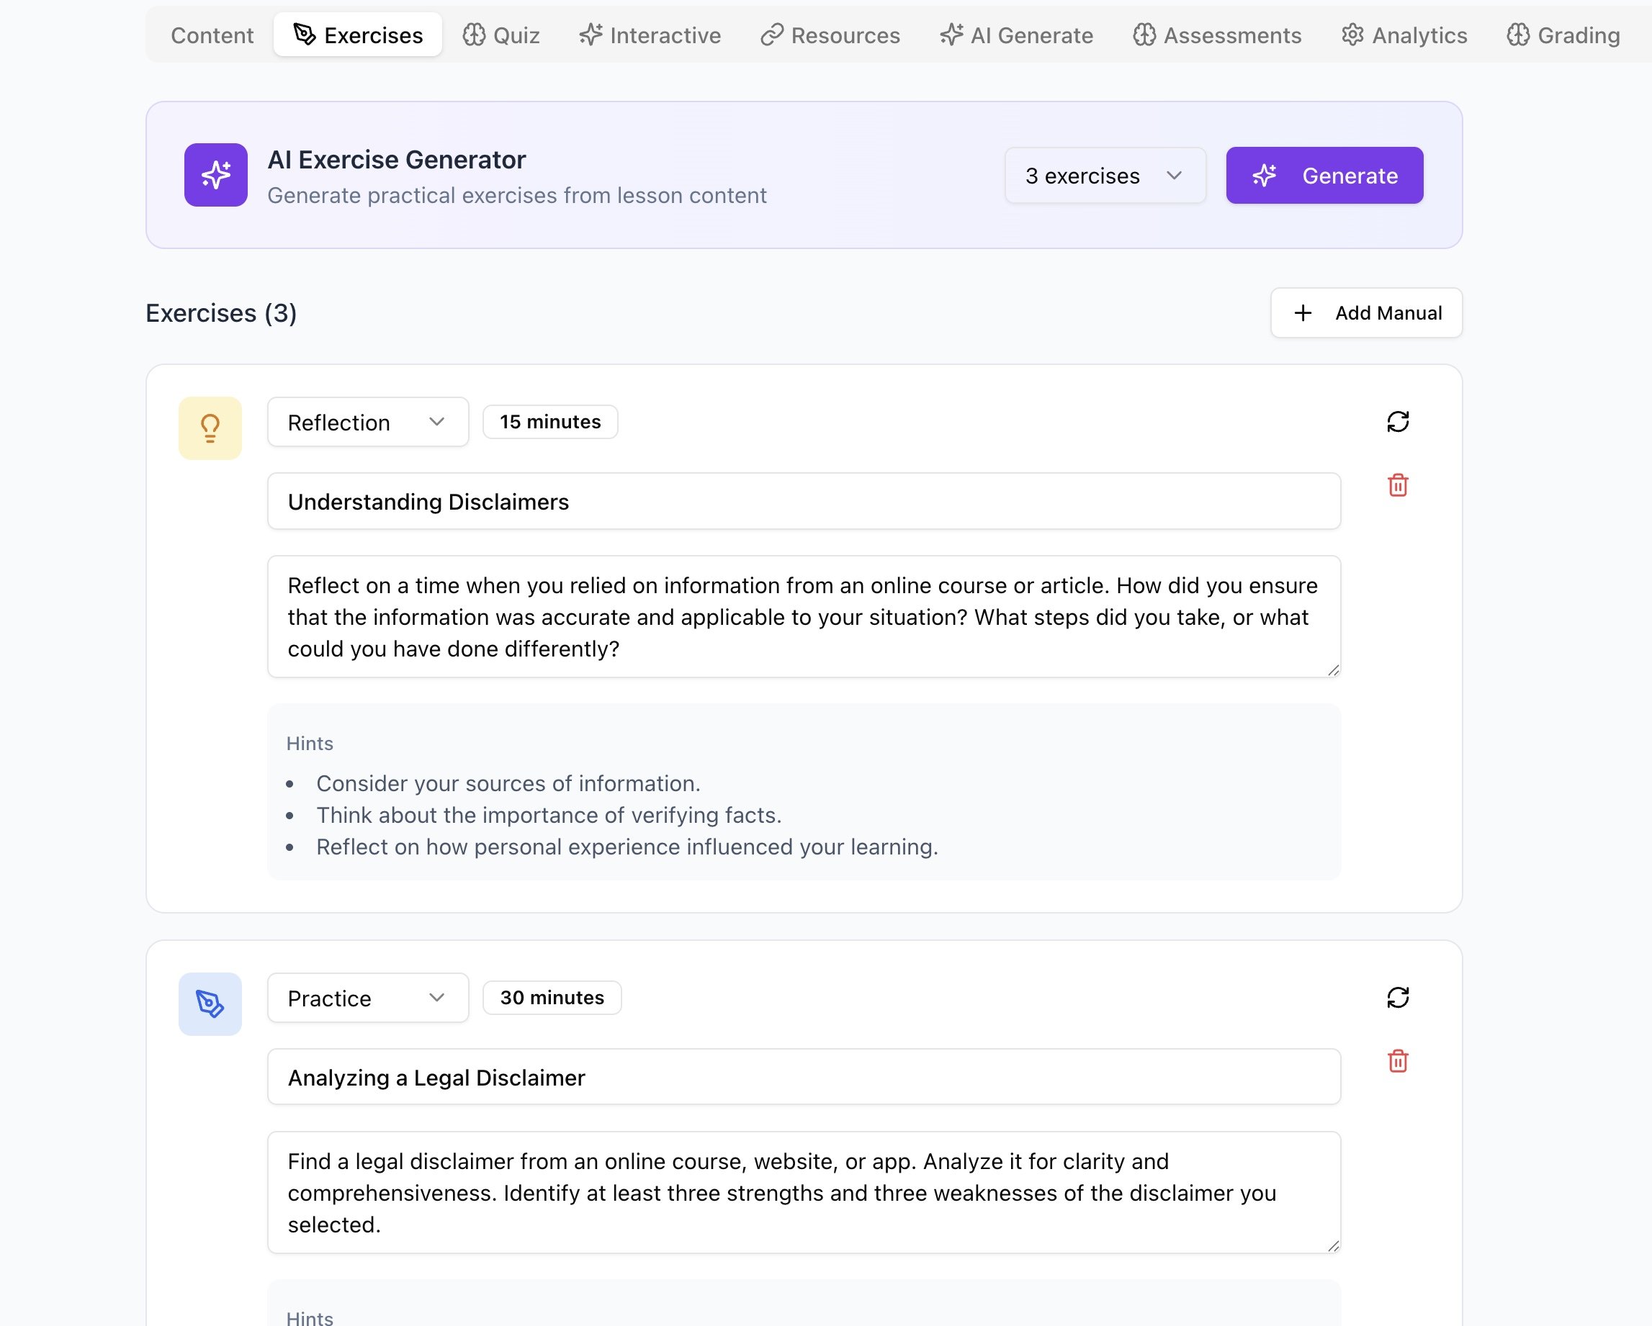Click the yellow lightbulb Reflection icon
The image size is (1652, 1326).
[210, 428]
